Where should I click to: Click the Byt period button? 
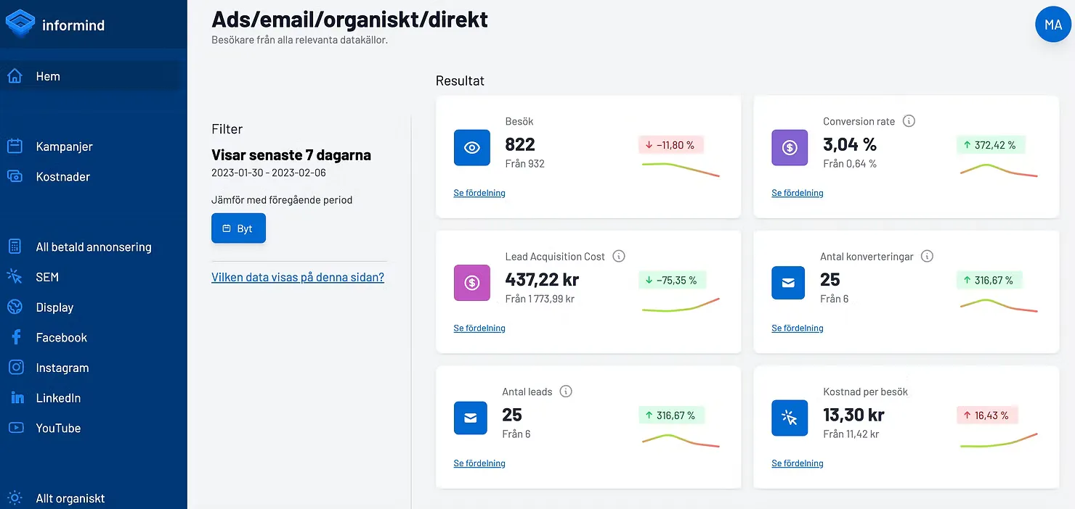(238, 228)
